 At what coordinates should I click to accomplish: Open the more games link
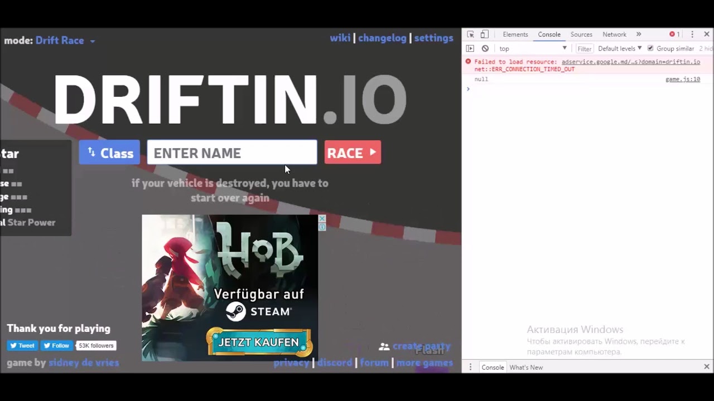[424, 363]
